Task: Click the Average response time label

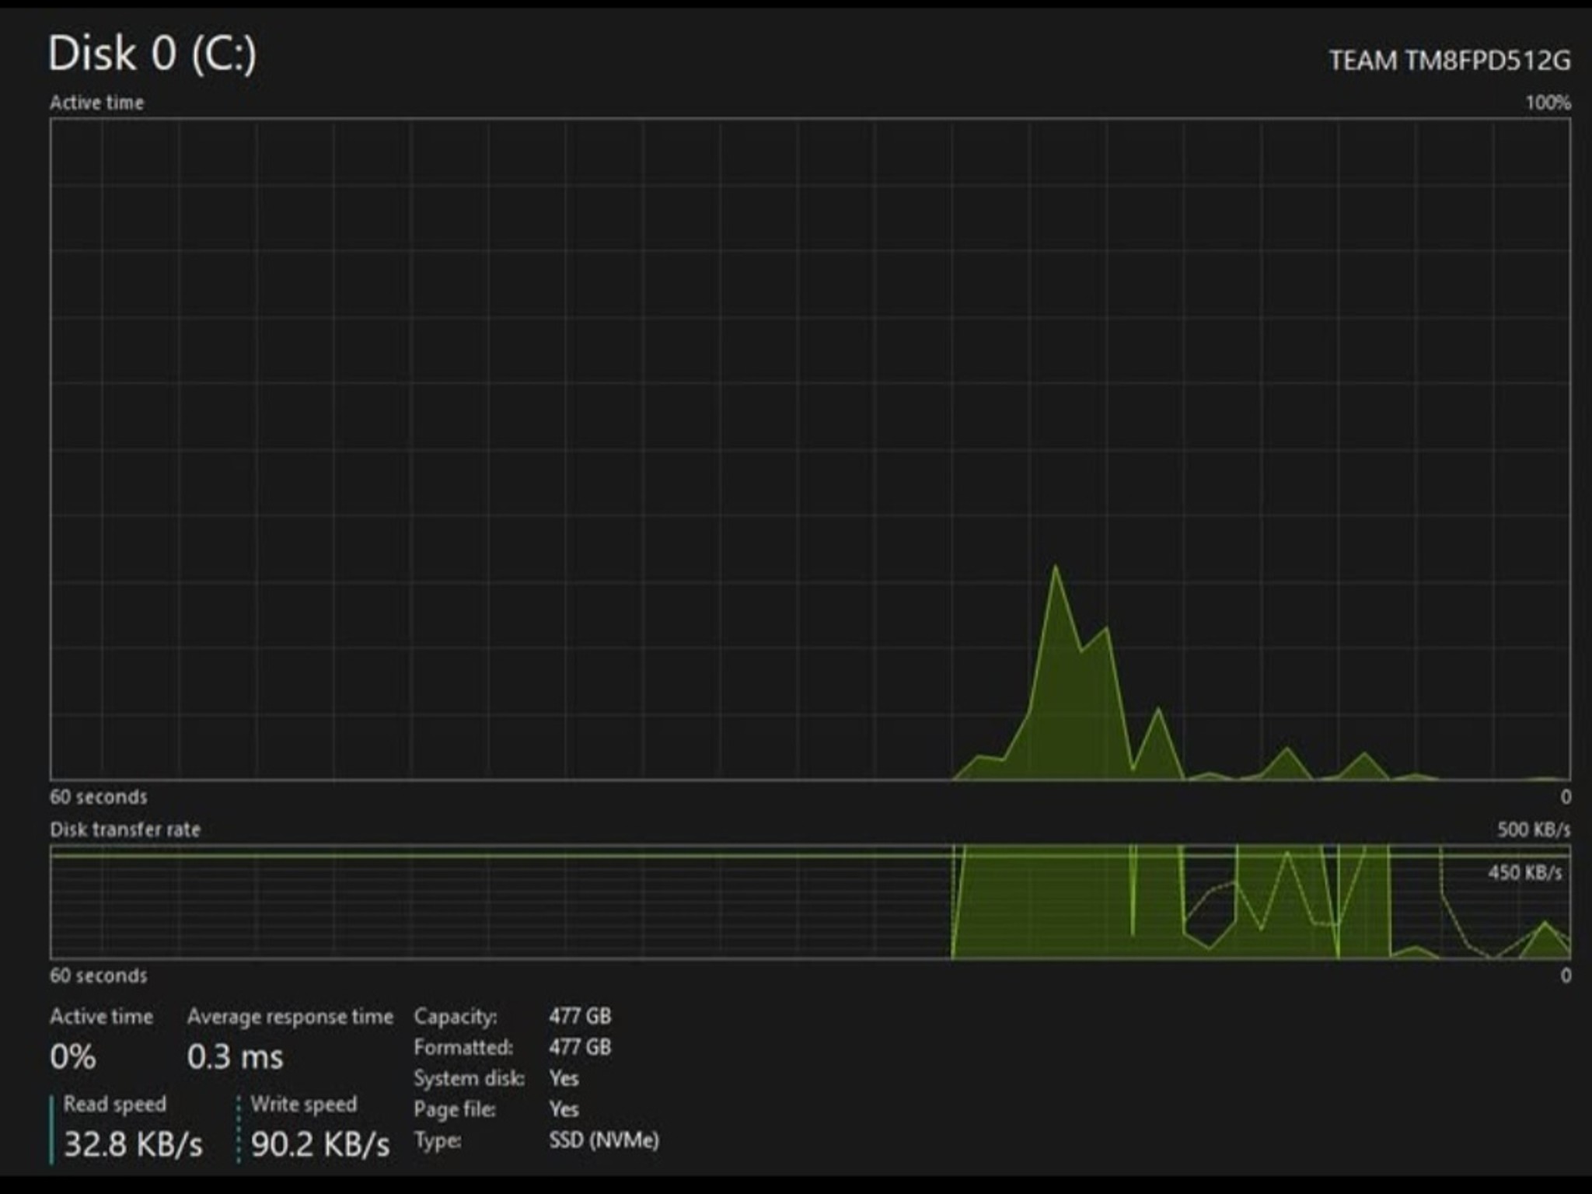Action: point(290,1017)
